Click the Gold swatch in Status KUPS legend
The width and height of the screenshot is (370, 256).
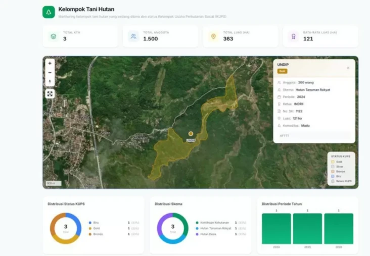coord(333,162)
